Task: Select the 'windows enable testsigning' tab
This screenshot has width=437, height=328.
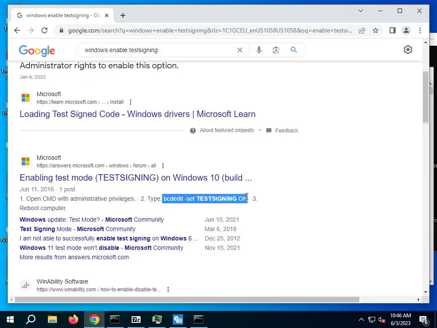Action: pos(62,15)
